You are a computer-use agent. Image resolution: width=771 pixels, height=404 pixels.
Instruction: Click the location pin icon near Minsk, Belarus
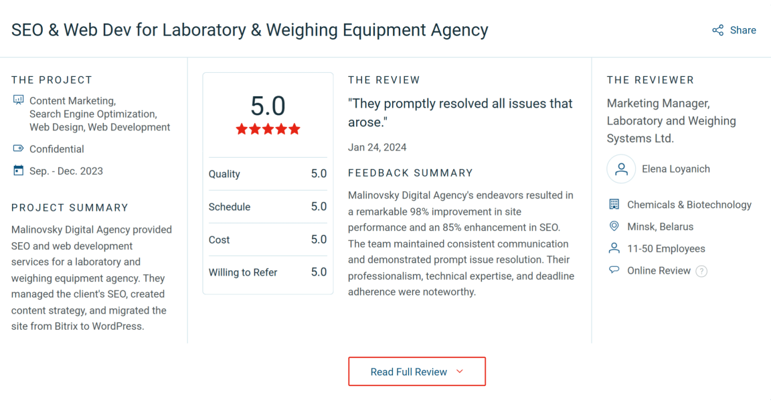pyautogui.click(x=614, y=226)
